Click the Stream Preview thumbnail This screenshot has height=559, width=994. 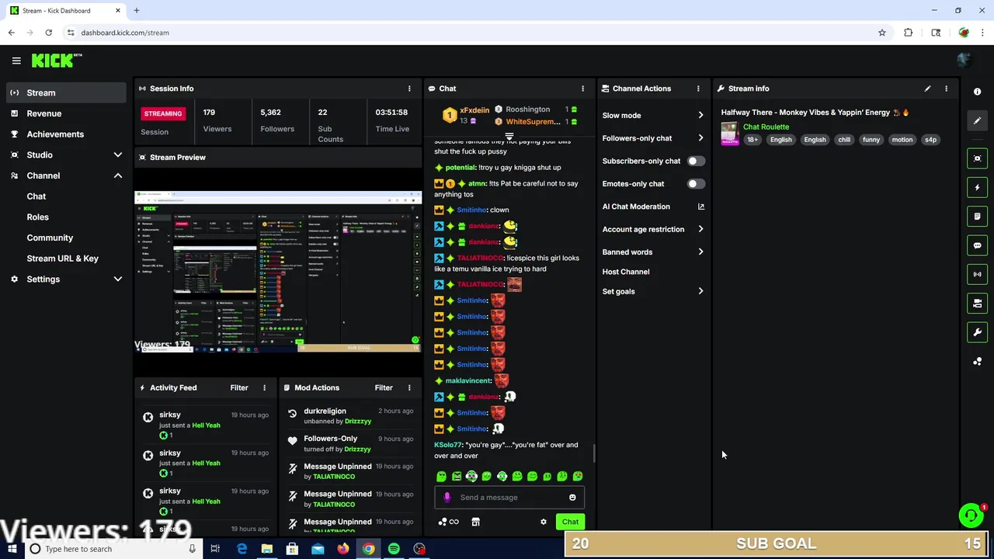(x=278, y=272)
